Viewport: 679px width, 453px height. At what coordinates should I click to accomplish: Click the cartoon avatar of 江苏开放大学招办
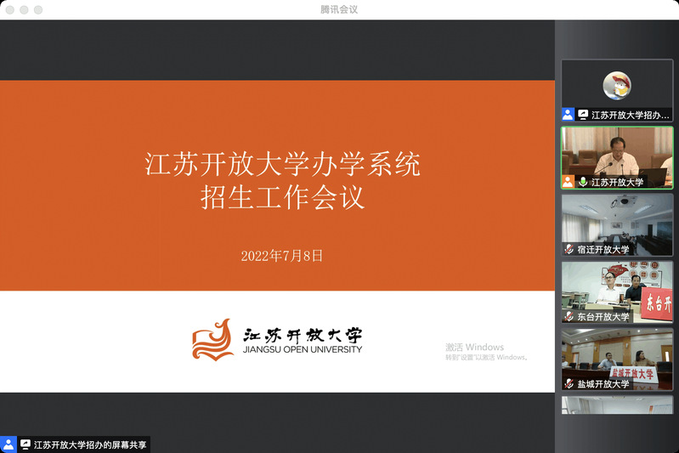(617, 85)
